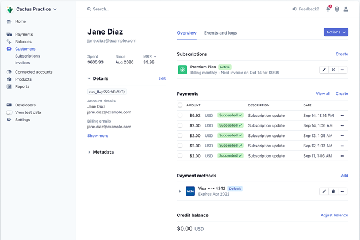Open the Home icon in sidebar
This screenshot has width=360, height=240.
point(9,21)
